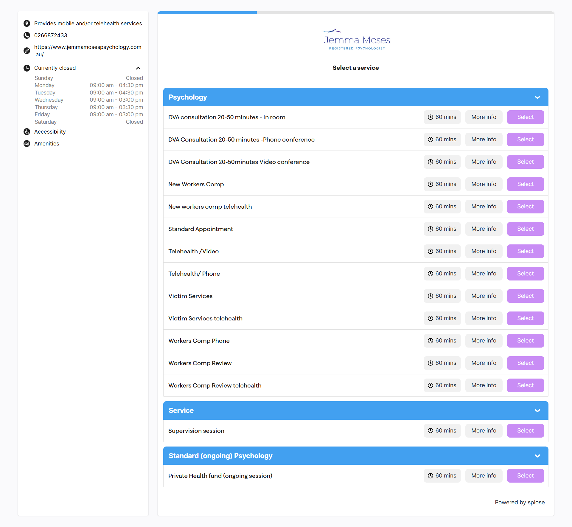
Task: Click the Jemma Moses logo
Action: [x=357, y=40]
